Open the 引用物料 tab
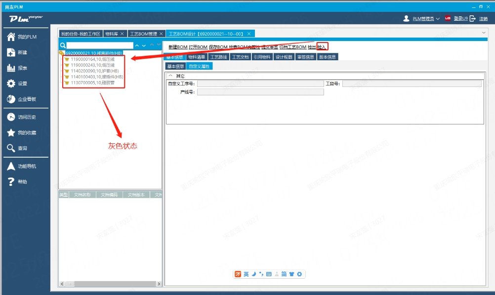Screen dimensions: 495x295 262,57
